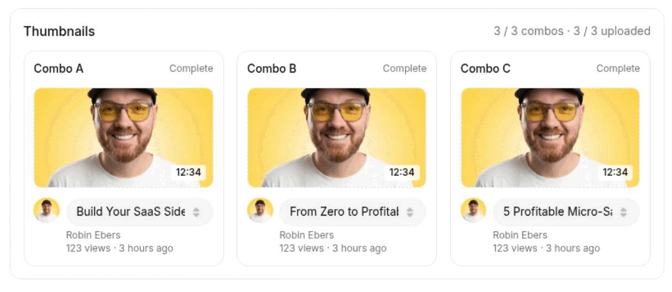Click the Combo C channel avatar
Image resolution: width=672 pixels, height=292 pixels.
473,211
